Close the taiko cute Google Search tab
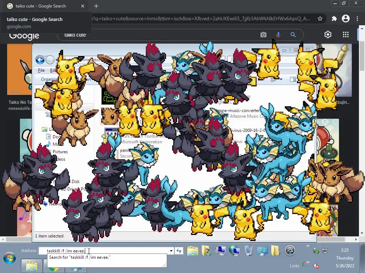 tap(83, 6)
